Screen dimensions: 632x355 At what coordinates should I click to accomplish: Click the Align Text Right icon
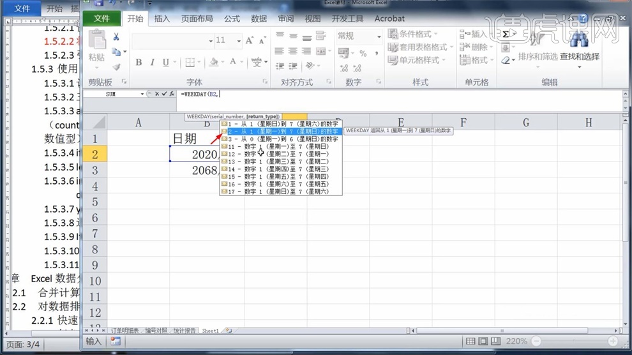[306, 51]
